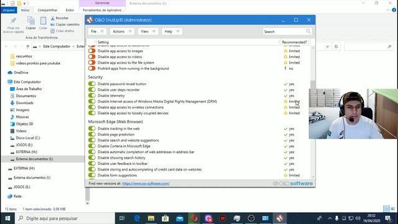Toggle Disable app access to videos
Viewport: 398px width, 224px height.
[92, 57]
